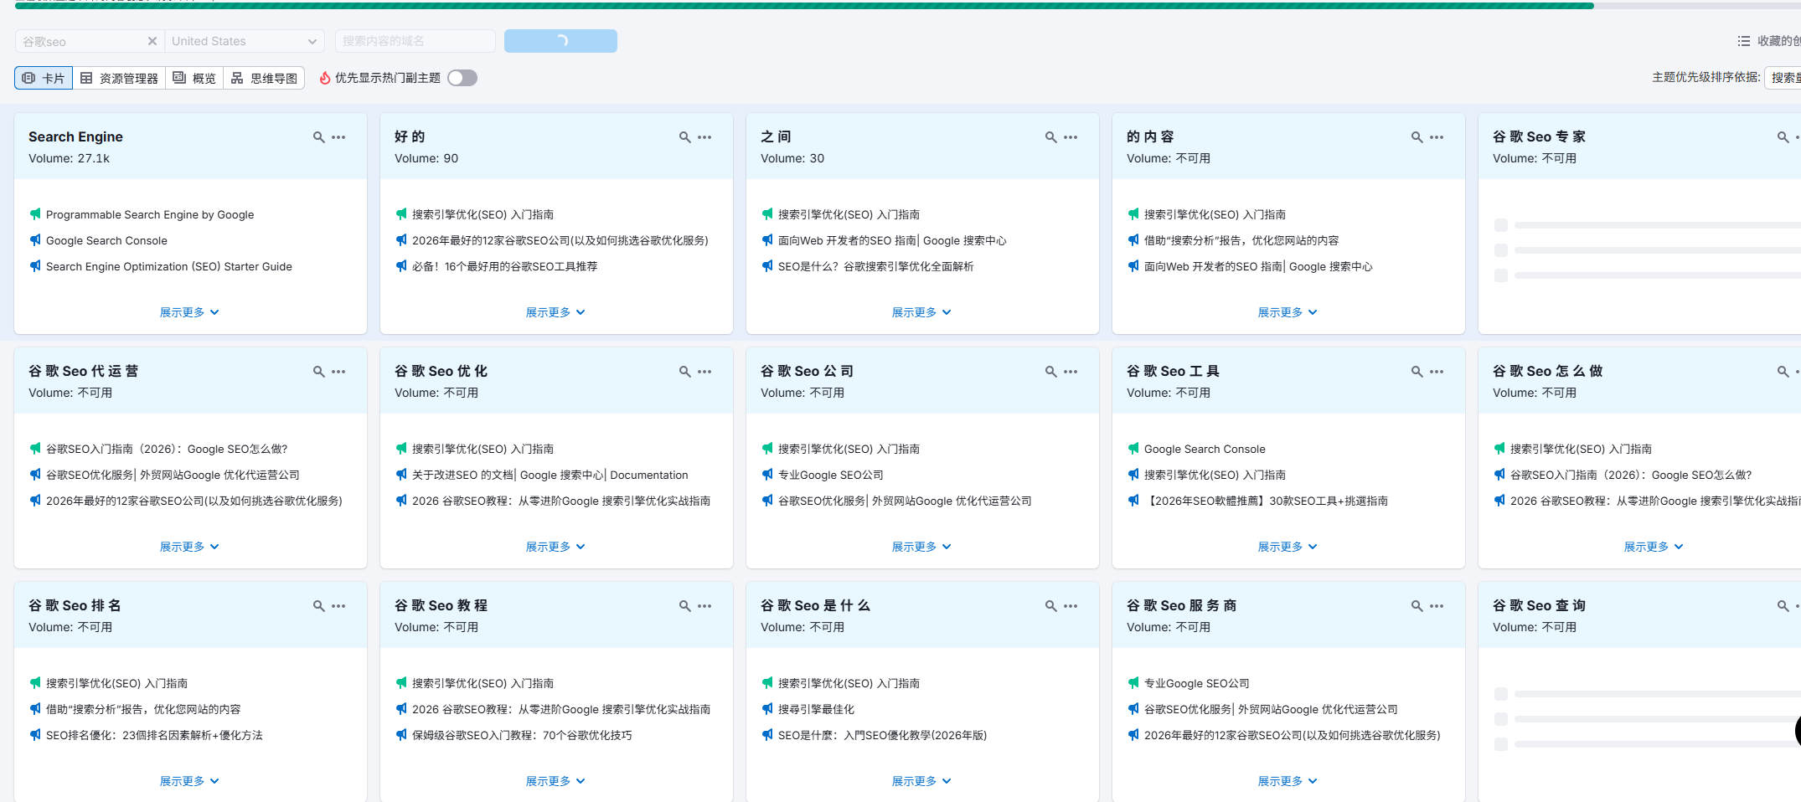Viewport: 1801px width, 802px height.
Task: Open SEO排名優化：23個排名因素解析 link
Action: pyautogui.click(x=154, y=736)
